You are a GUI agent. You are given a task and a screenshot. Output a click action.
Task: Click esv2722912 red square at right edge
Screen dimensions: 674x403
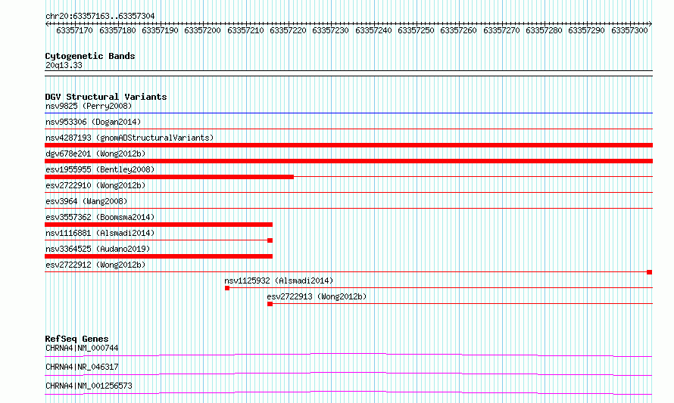[650, 272]
